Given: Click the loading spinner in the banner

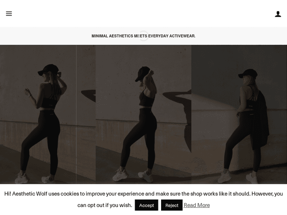Looking at the screenshot, I should point(143,36).
